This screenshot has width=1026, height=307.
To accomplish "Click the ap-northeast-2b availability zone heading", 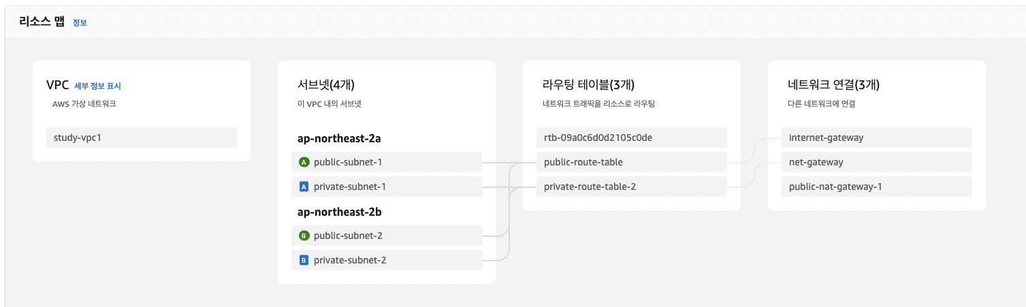I will (x=340, y=212).
